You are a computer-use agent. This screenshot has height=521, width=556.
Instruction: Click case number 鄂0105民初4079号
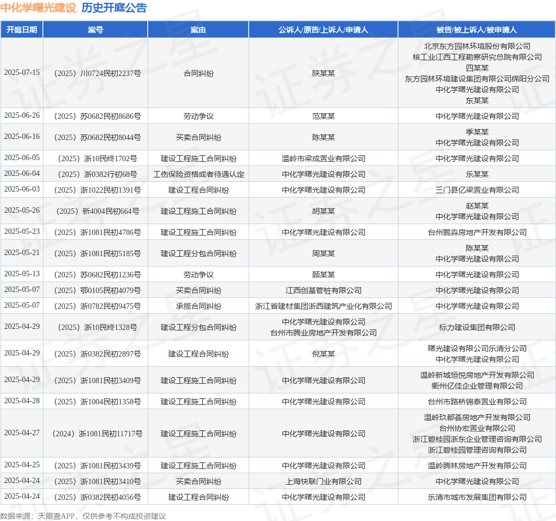[x=98, y=291]
